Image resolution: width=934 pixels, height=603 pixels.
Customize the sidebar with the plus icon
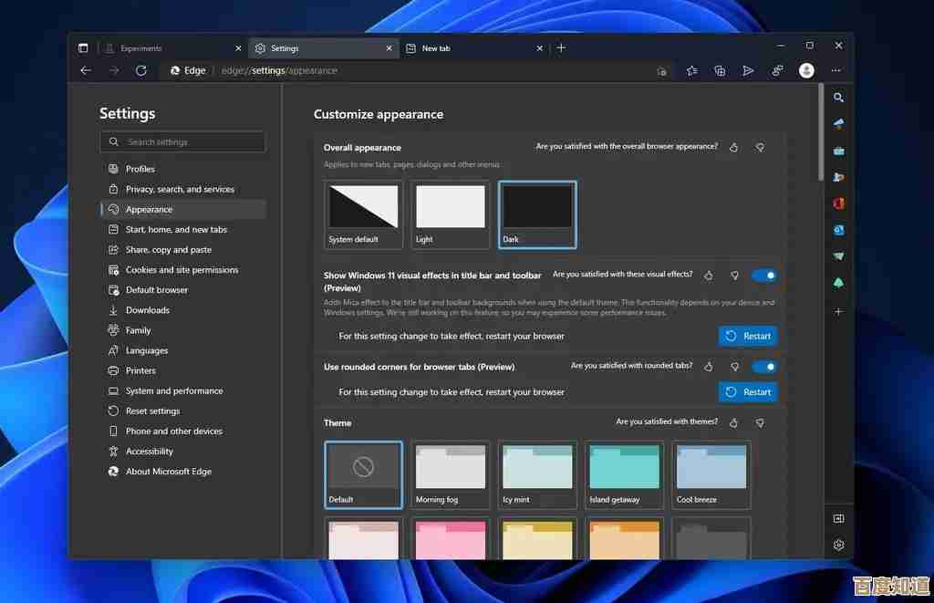point(838,311)
